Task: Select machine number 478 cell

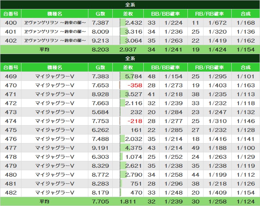Action: coord(11,157)
